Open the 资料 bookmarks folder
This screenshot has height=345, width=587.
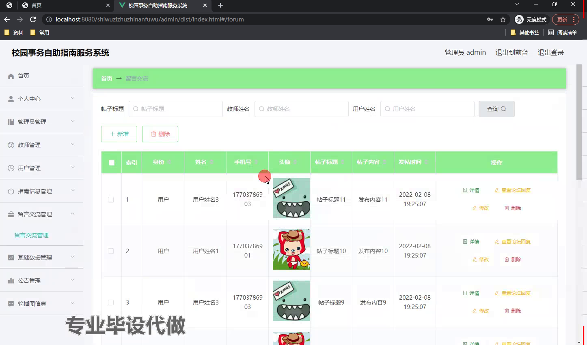[x=14, y=32]
